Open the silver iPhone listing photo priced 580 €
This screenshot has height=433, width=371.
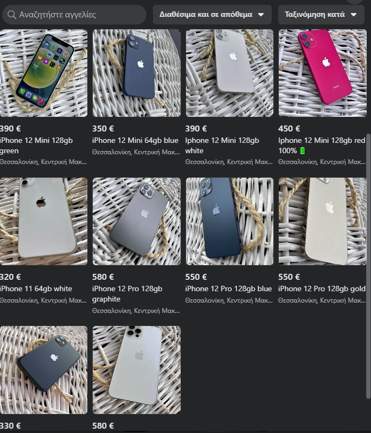click(137, 370)
